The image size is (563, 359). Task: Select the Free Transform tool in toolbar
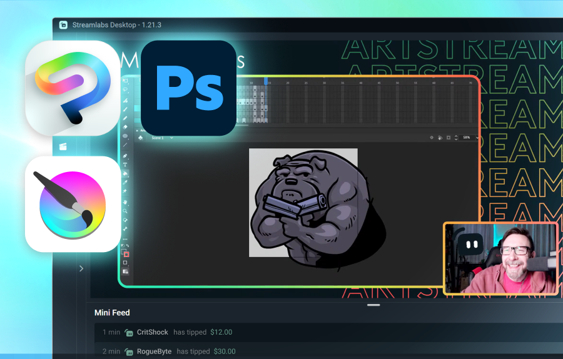pos(125,81)
